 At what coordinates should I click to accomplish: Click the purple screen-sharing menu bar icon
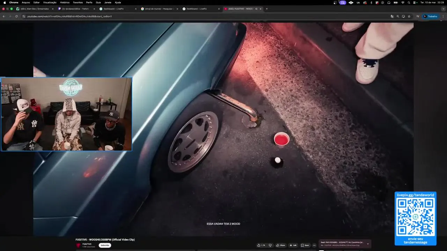(x=343, y=2)
